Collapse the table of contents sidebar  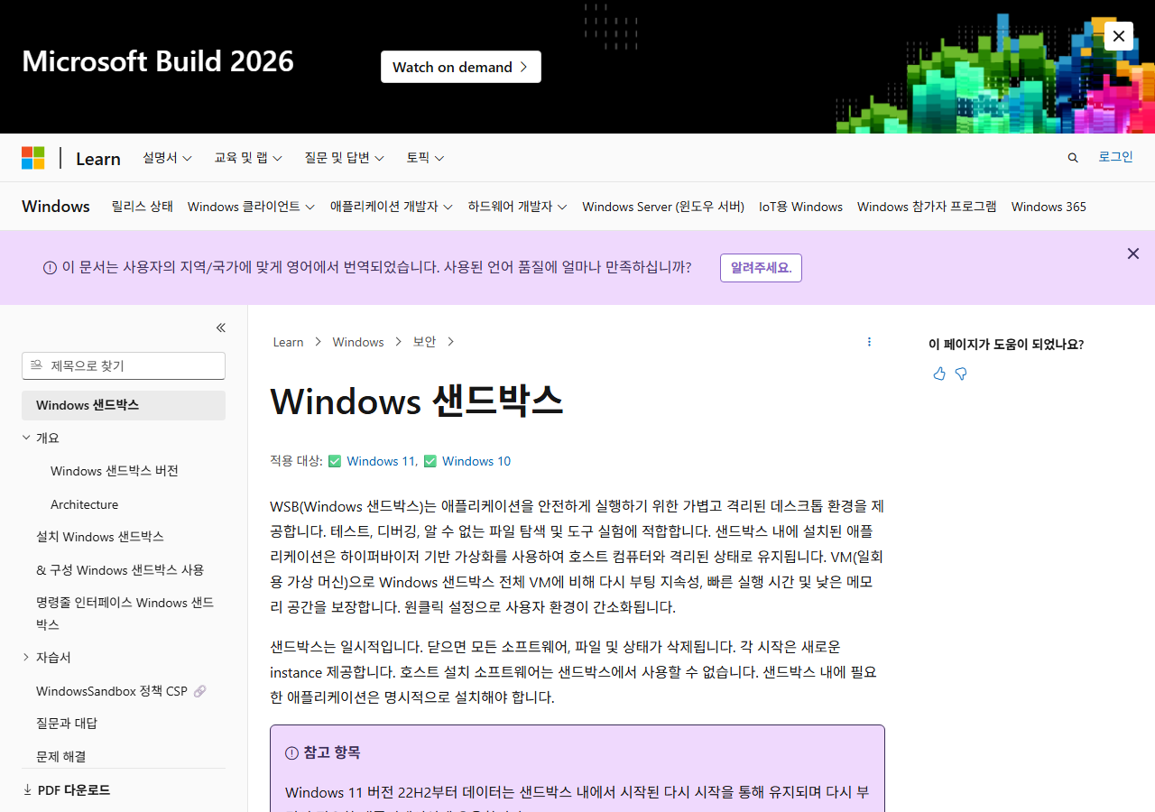click(x=220, y=328)
